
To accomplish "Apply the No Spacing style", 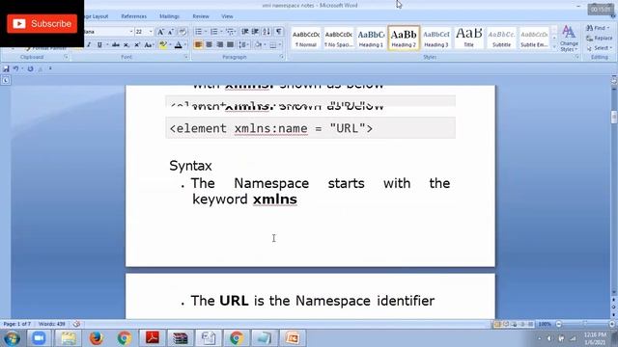I will point(339,39).
